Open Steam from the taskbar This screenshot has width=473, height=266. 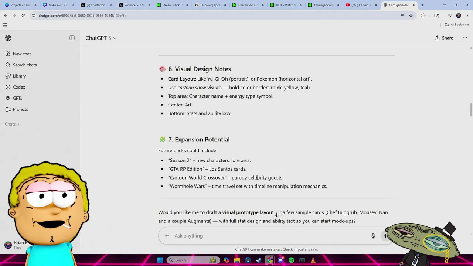(259, 260)
